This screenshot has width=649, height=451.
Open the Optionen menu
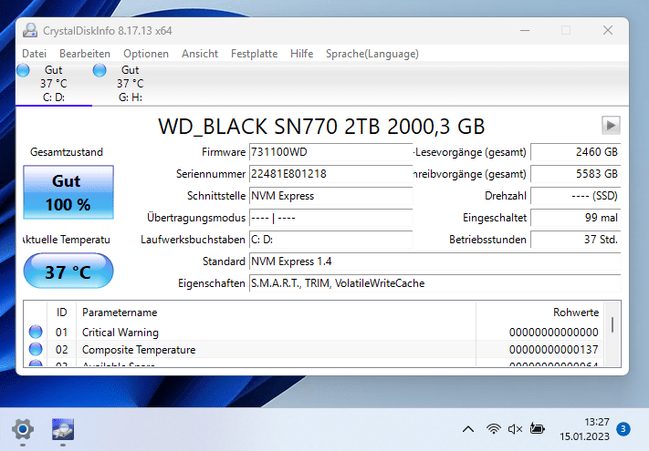click(x=146, y=54)
